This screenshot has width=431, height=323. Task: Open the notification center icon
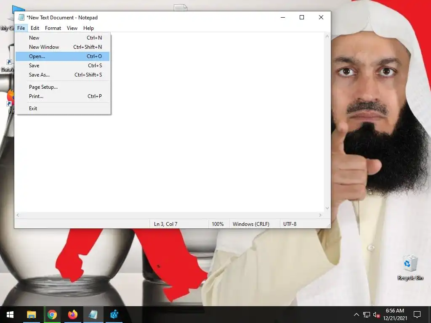[417, 315]
